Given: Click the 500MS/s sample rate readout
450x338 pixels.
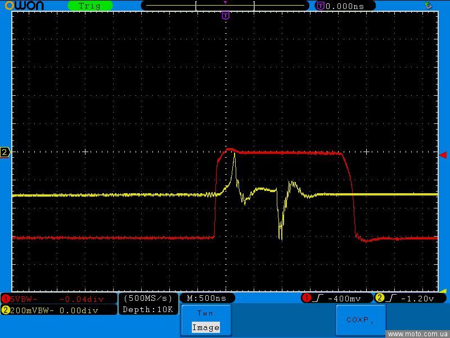Looking at the screenshot, I should click(x=148, y=298).
